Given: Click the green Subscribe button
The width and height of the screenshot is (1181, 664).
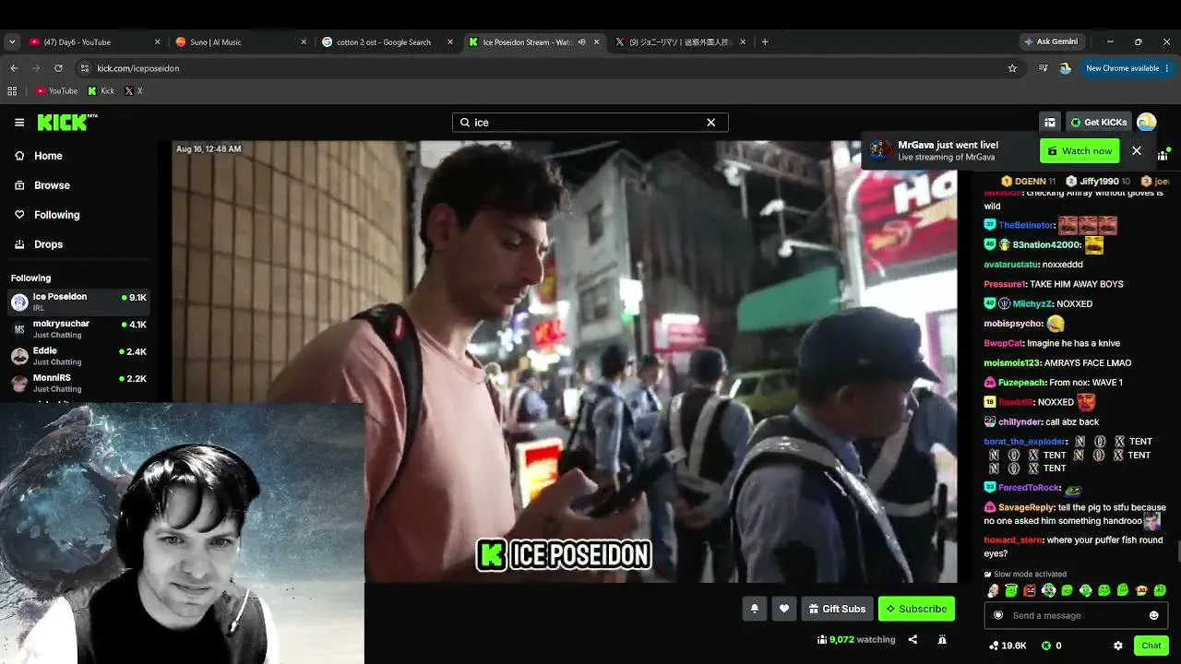Looking at the screenshot, I should (x=916, y=609).
